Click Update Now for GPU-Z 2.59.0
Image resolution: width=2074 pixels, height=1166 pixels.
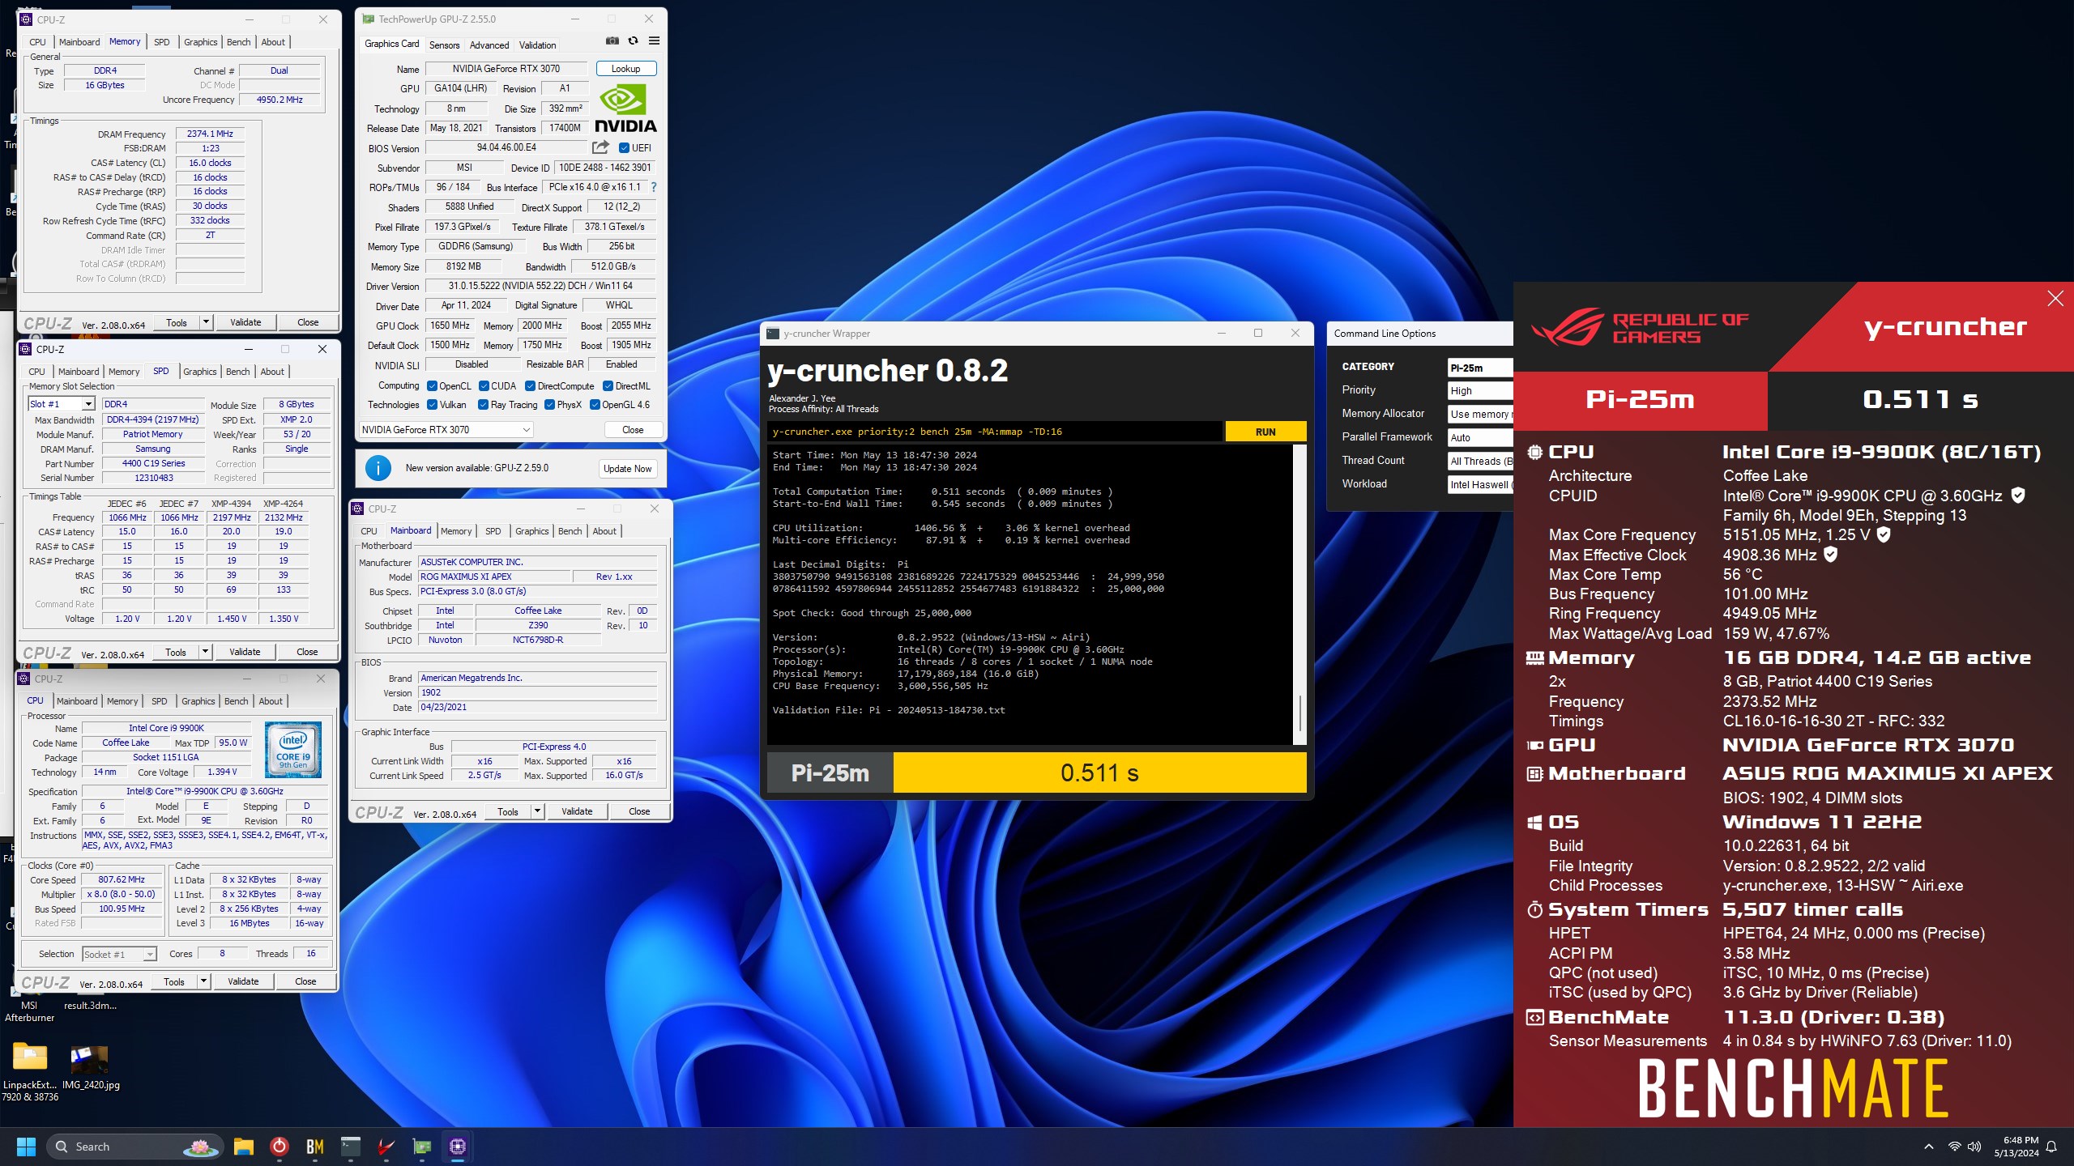tap(627, 469)
